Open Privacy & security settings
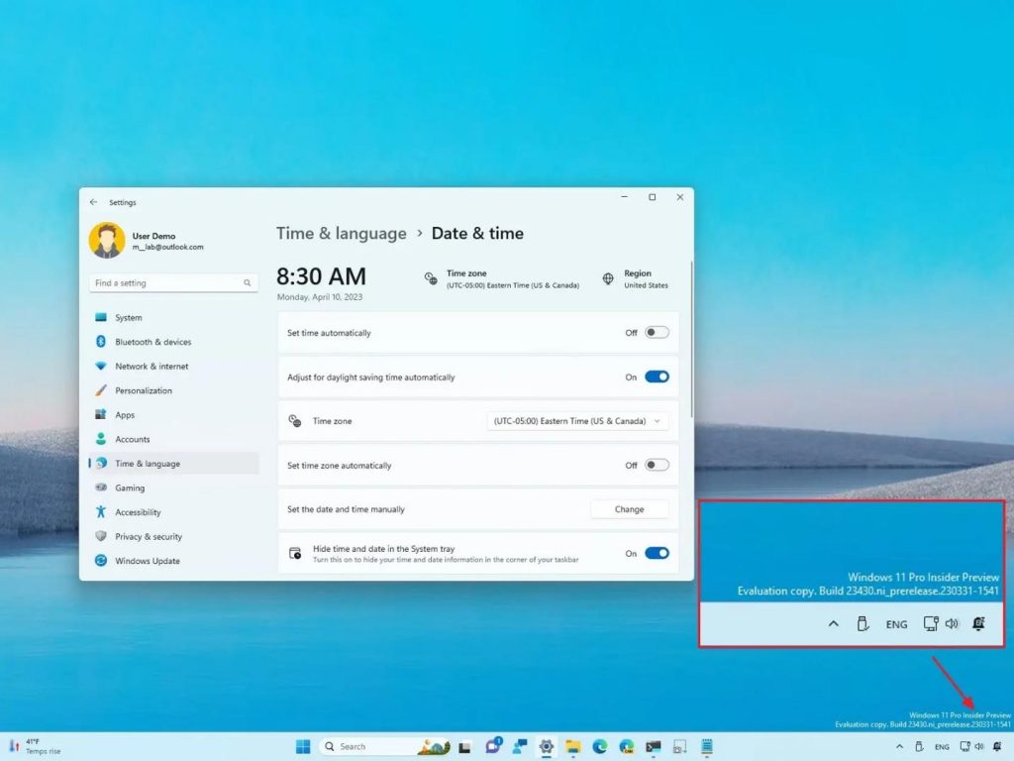This screenshot has width=1014, height=761. click(x=173, y=536)
